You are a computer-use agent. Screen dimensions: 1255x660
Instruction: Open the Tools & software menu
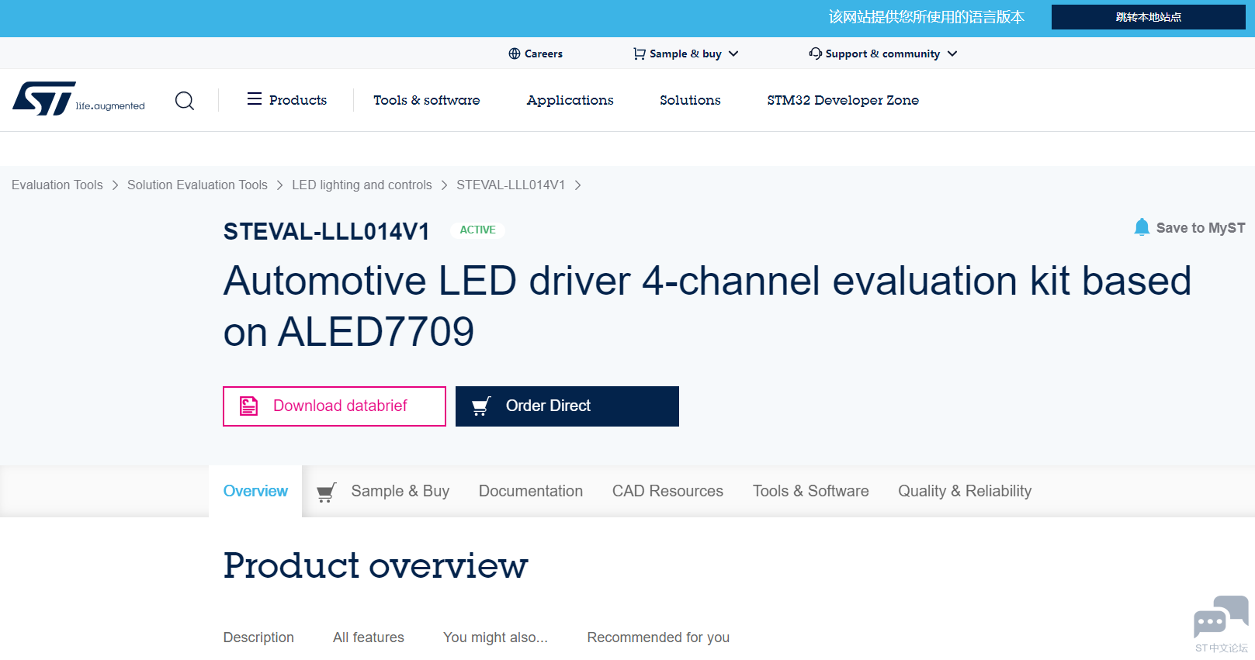[x=427, y=100]
